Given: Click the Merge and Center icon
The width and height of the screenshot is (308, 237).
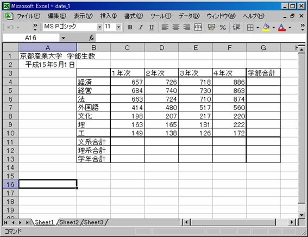Looking at the screenshot, I should click(198, 27).
